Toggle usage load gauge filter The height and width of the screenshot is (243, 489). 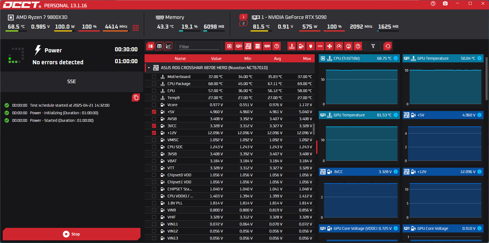[349, 46]
